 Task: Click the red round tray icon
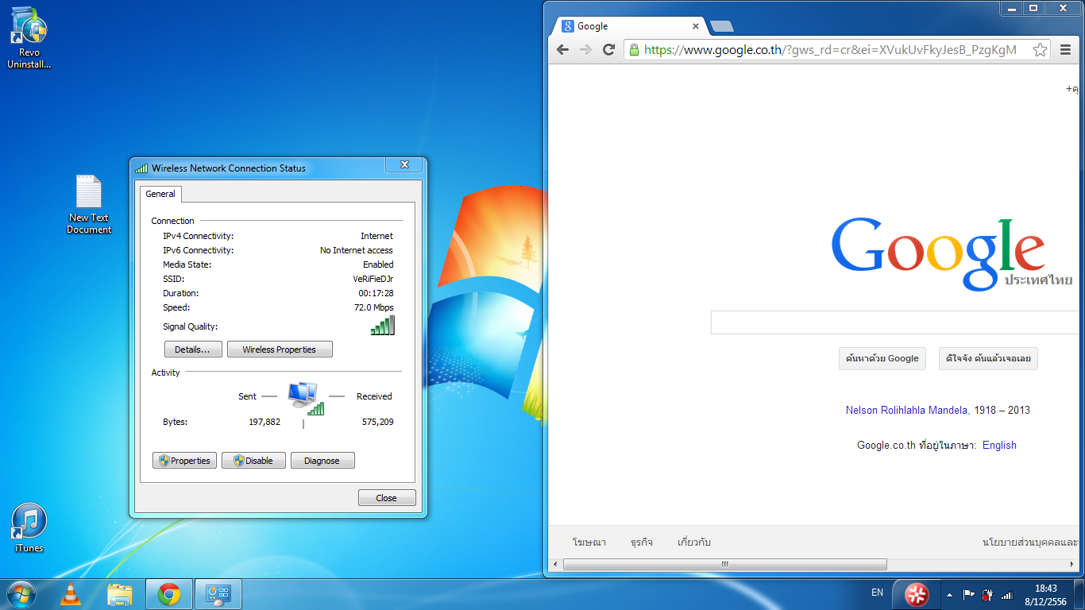point(917,594)
